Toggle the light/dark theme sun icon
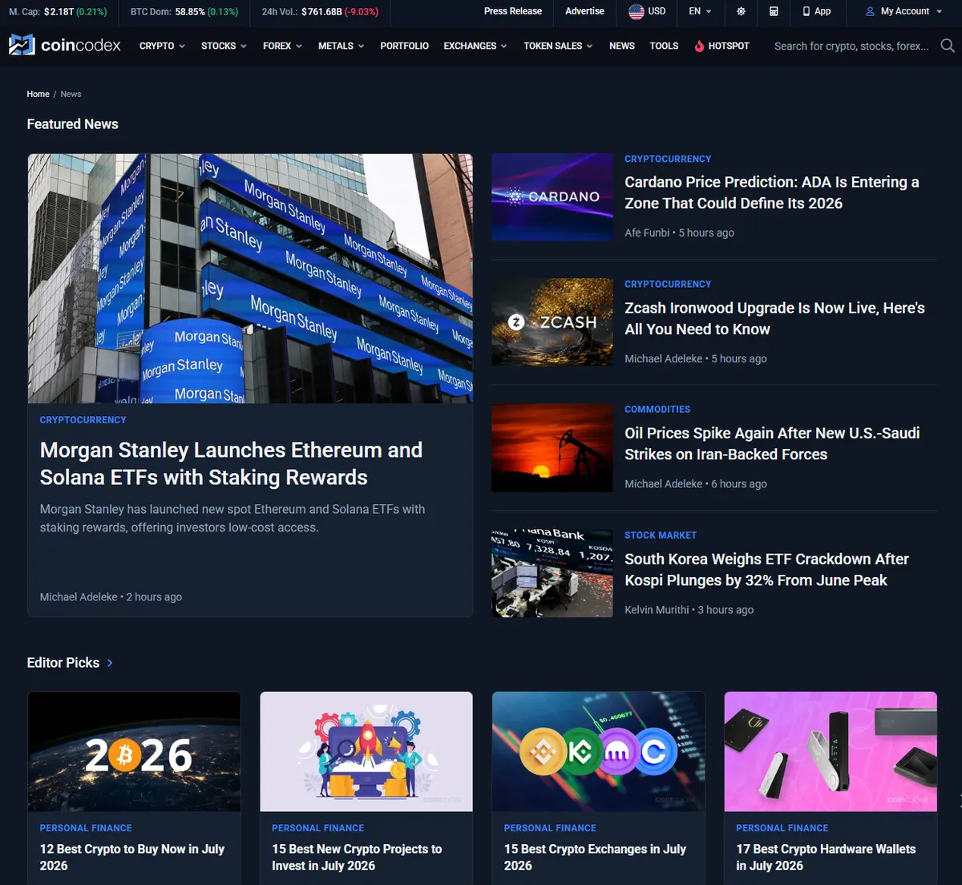Image resolution: width=962 pixels, height=885 pixels. pos(741,11)
